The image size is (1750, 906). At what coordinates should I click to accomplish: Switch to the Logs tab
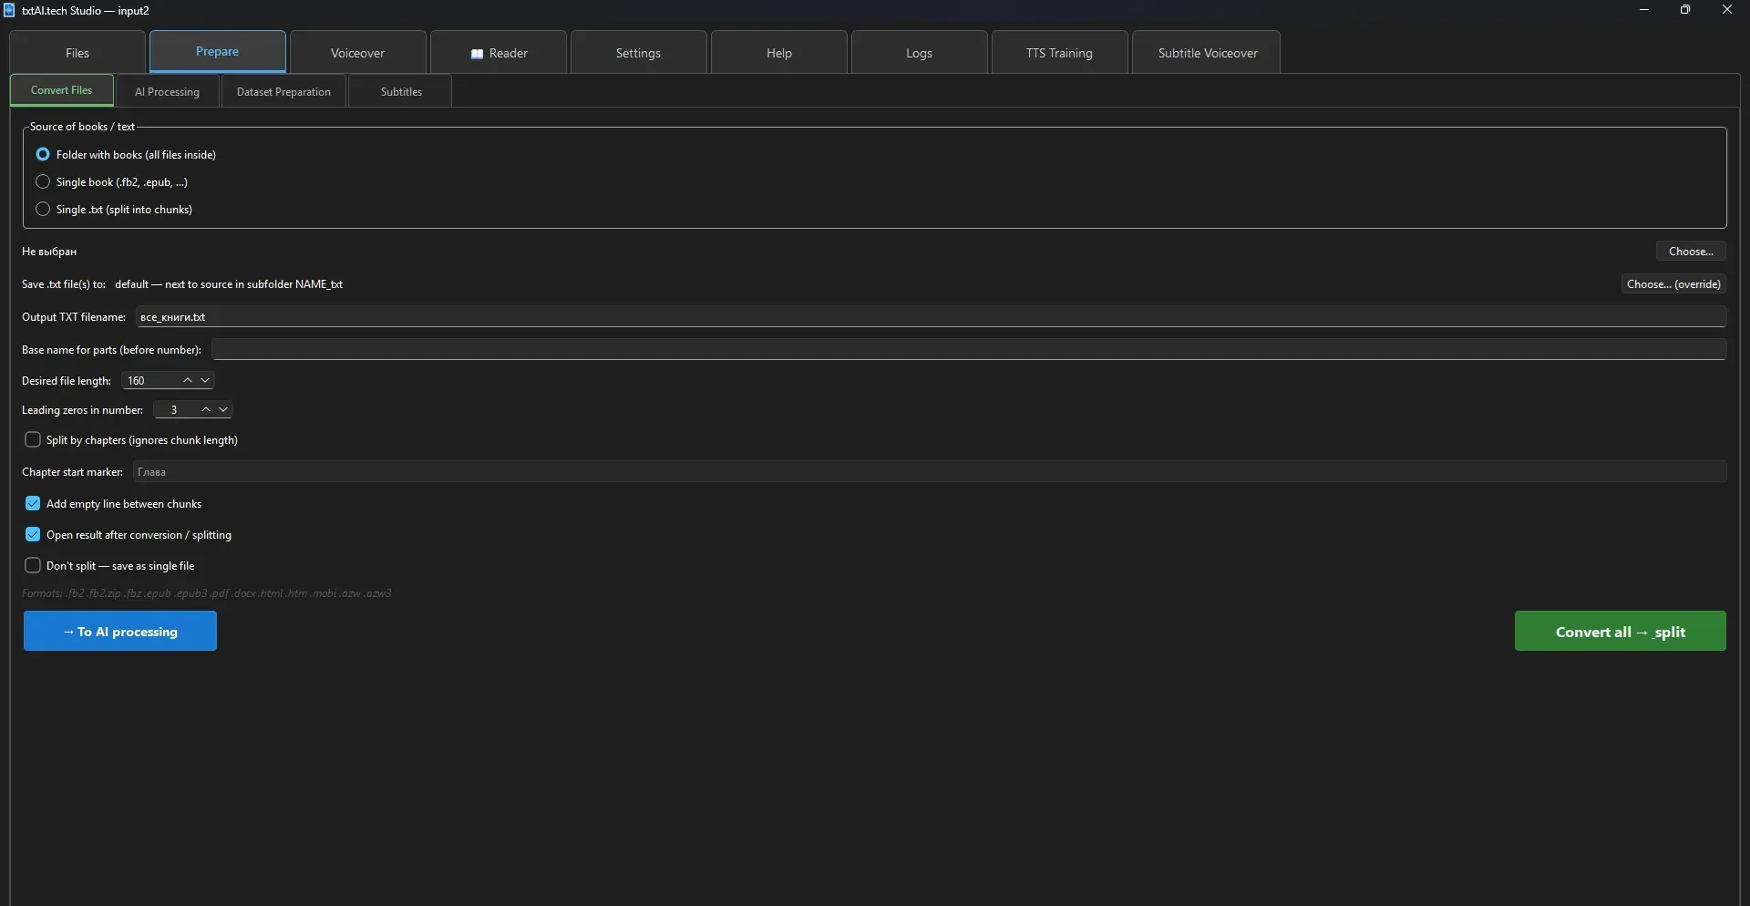point(918,52)
